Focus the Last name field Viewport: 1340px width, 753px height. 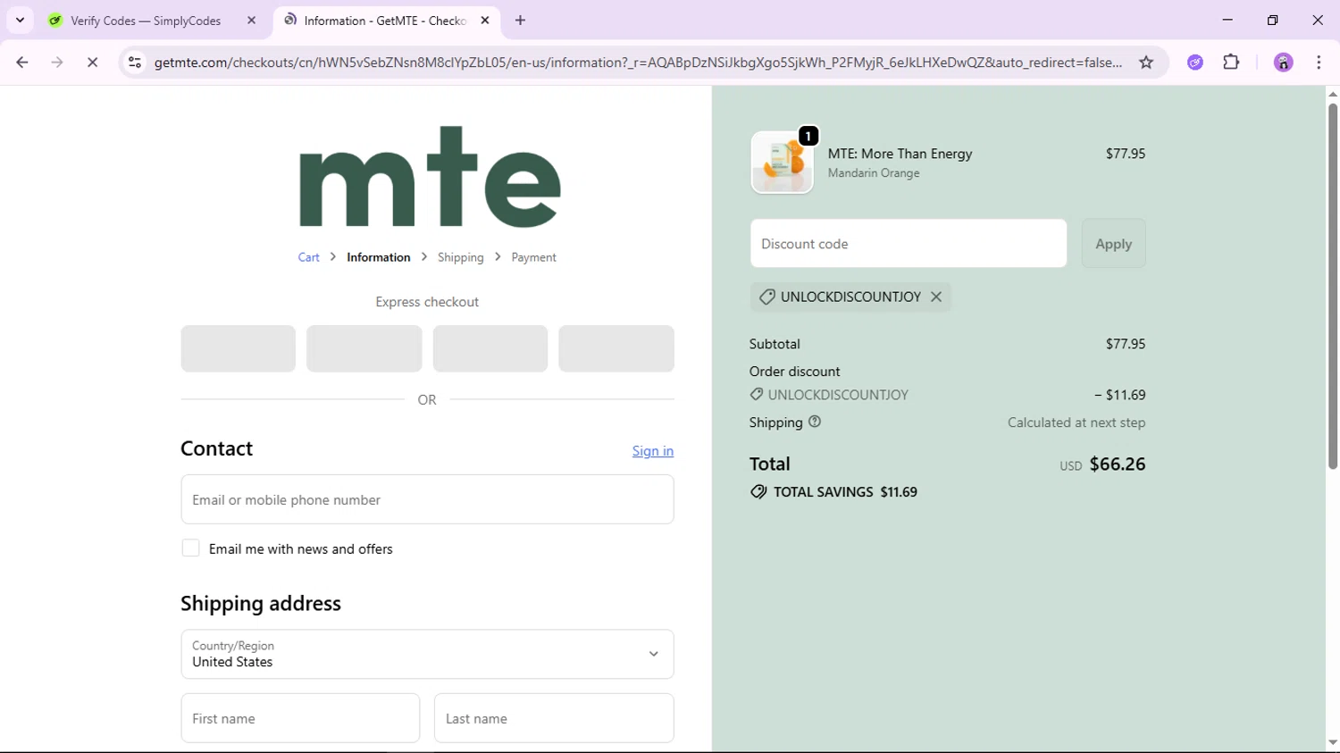[554, 718]
